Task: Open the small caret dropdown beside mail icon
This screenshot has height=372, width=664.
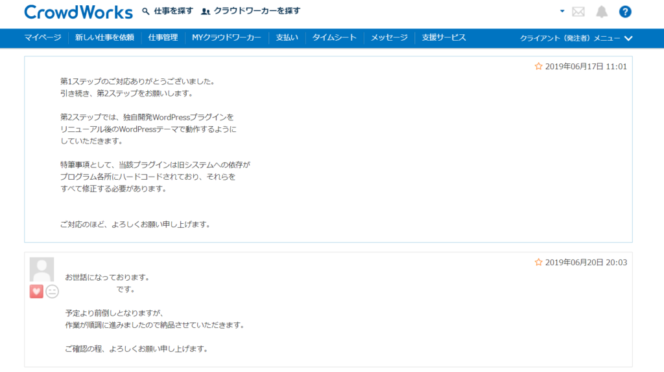Action: coord(562,11)
